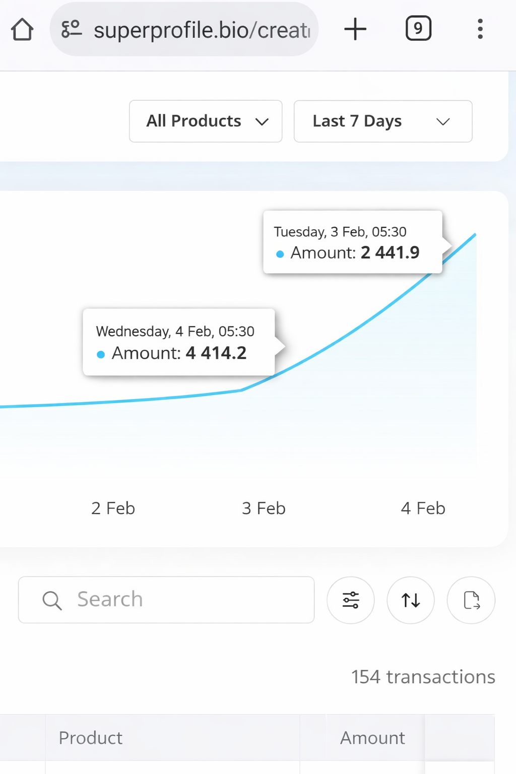The width and height of the screenshot is (516, 774).
Task: Click the search magnifier icon
Action: pyautogui.click(x=52, y=600)
